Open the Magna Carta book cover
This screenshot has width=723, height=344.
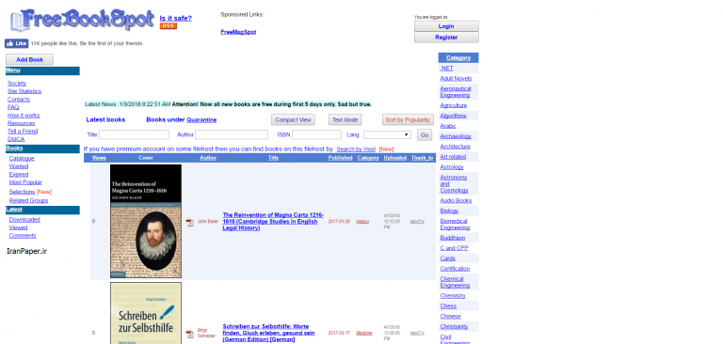146,221
